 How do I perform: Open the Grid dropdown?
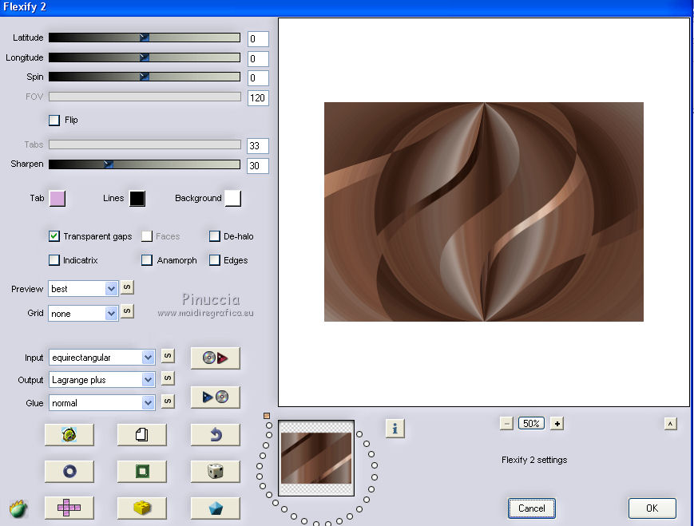tap(83, 313)
